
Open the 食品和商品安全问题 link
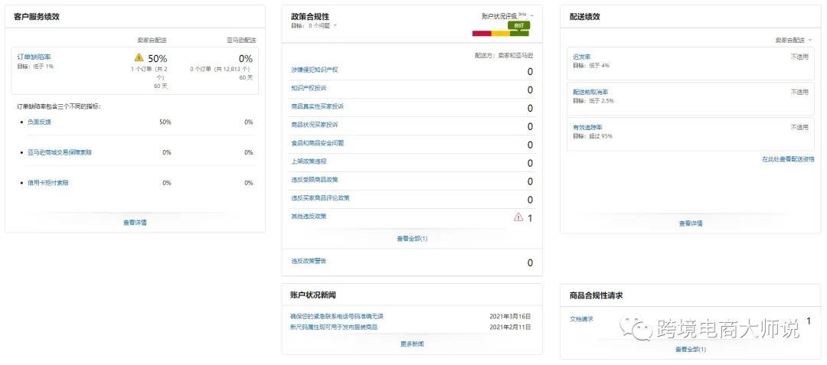pyautogui.click(x=317, y=143)
